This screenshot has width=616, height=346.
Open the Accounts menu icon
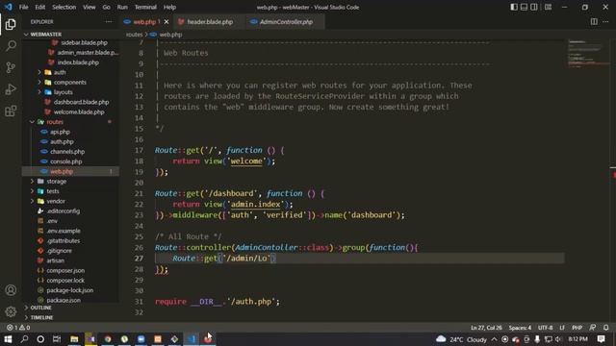click(x=11, y=290)
